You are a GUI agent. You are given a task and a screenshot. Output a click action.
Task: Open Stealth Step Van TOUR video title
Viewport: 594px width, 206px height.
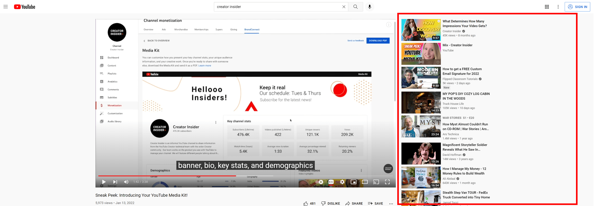click(466, 195)
